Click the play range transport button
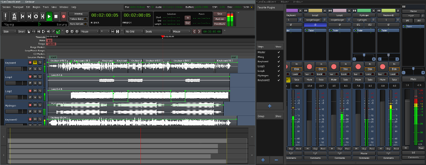Viewport: 426px width, 165px height. [x=43, y=16]
